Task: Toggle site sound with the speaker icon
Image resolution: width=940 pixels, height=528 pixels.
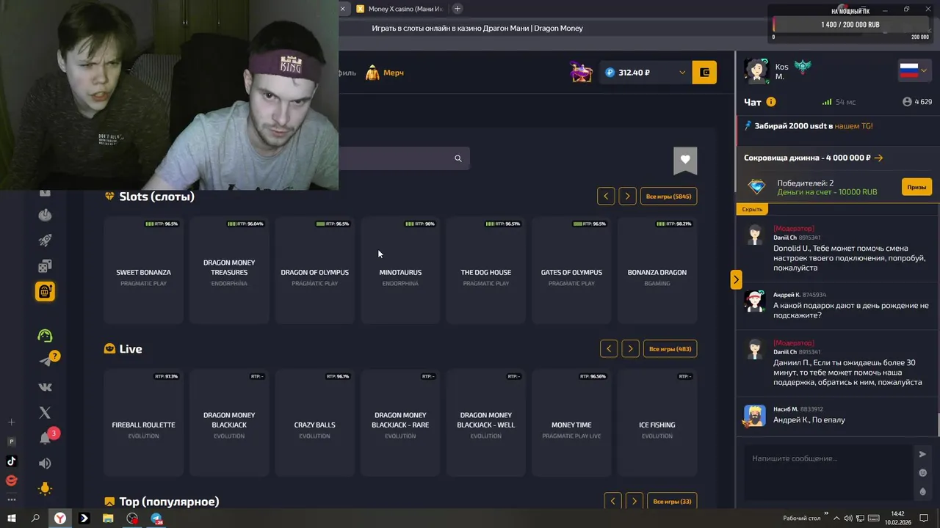Action: click(45, 463)
